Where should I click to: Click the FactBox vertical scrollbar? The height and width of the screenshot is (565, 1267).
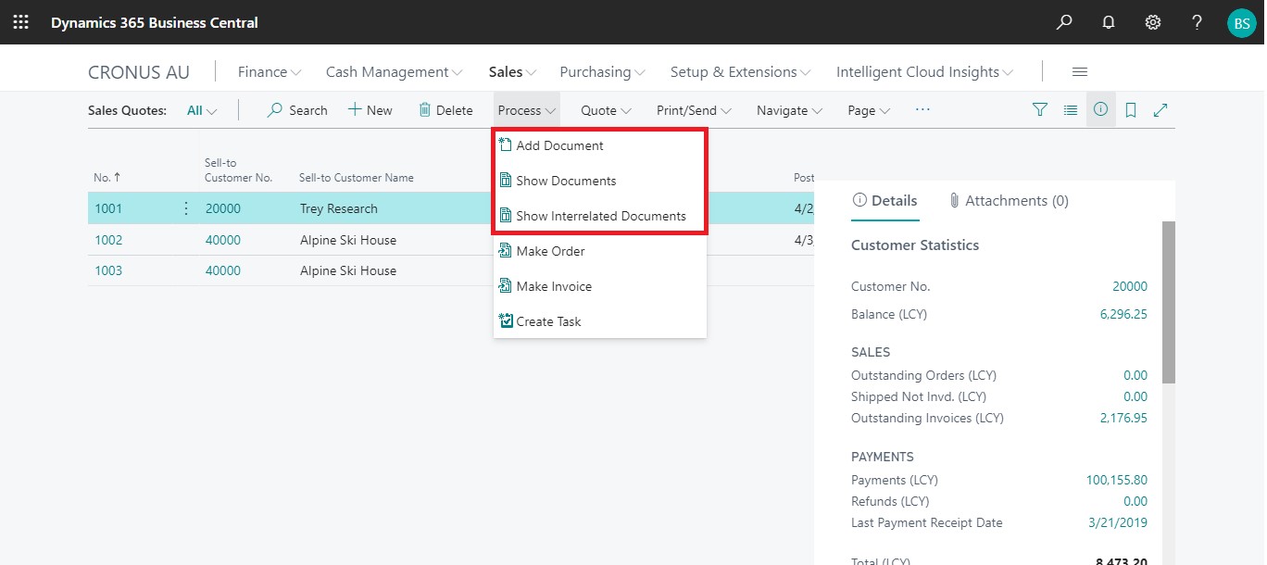1168,301
